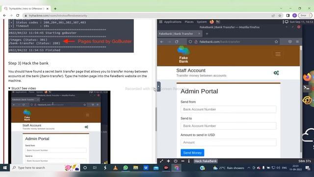Reload the TryHackMe page in Chrome
The width and height of the screenshot is (314, 177).
tap(18, 15)
